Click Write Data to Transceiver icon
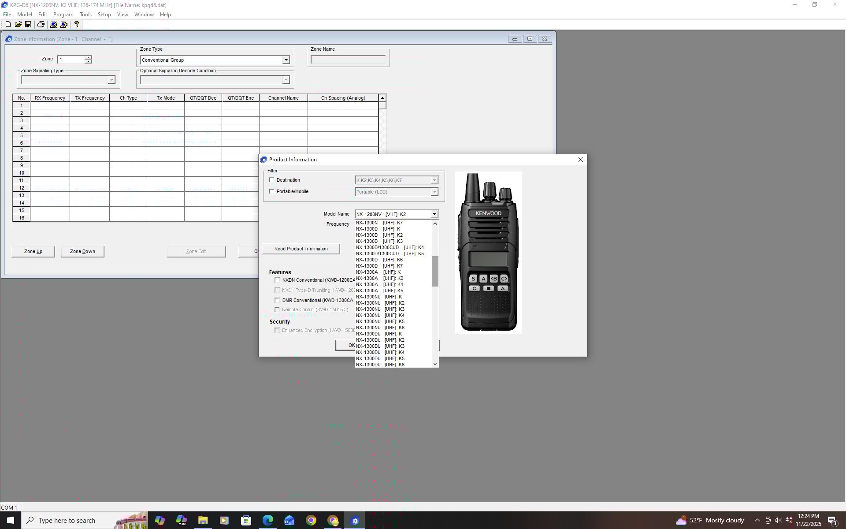 64,25
